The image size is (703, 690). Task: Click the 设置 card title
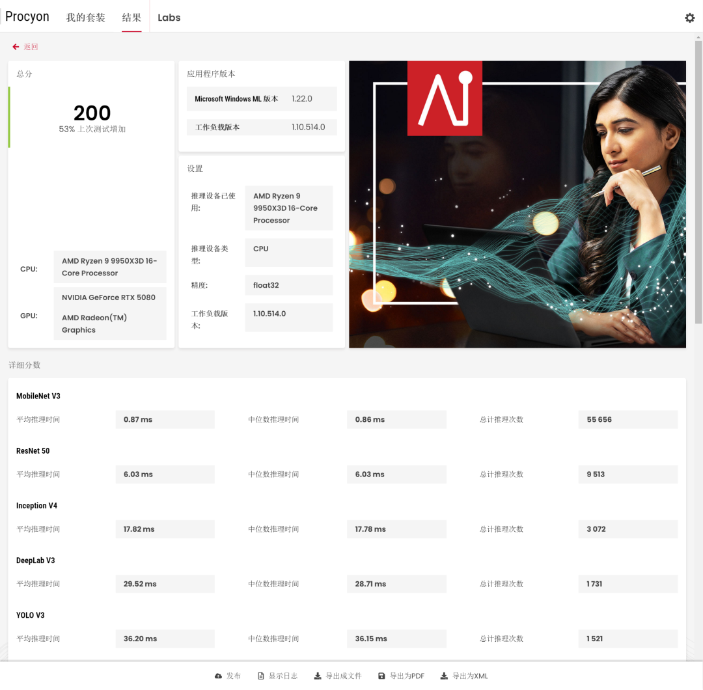[x=195, y=169]
